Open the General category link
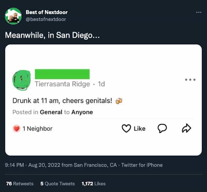 click(x=51, y=112)
